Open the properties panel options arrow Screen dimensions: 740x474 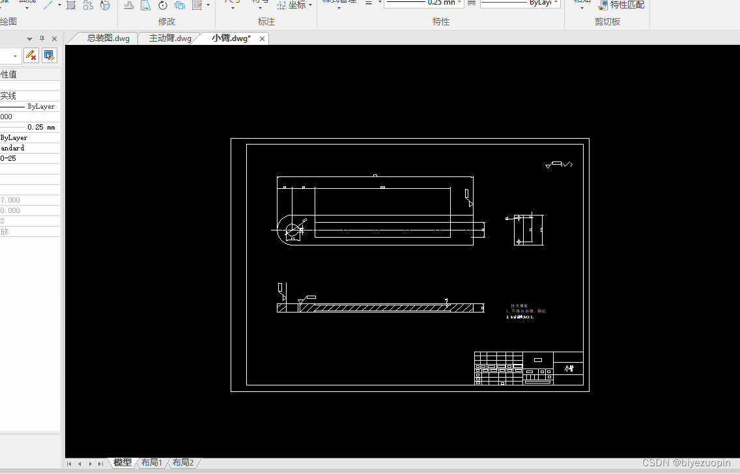30,38
